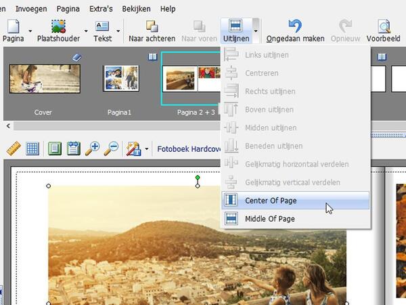
Task: Click Ongedaan maken undo arrow
Action: [295, 26]
